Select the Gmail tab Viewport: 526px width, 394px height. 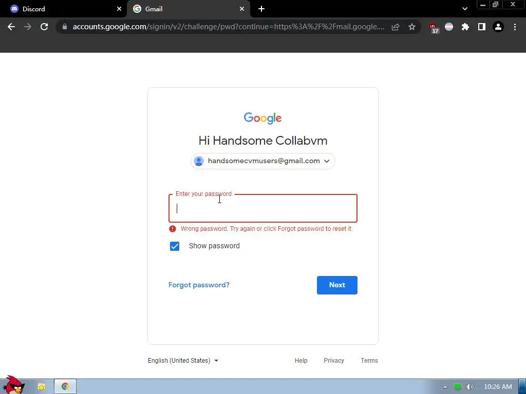189,9
